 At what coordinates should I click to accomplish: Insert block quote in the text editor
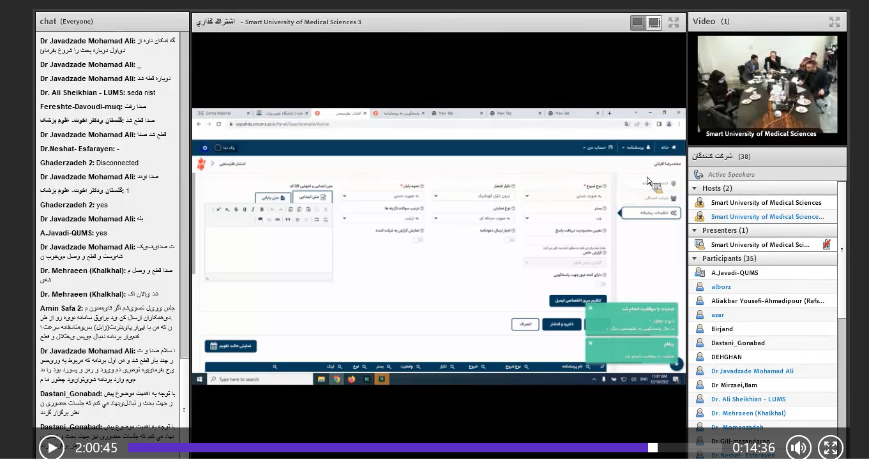pyautogui.click(x=287, y=219)
